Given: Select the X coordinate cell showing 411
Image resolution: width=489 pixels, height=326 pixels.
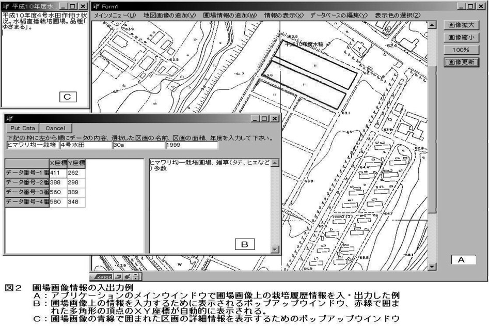Looking at the screenshot, I should point(57,173).
